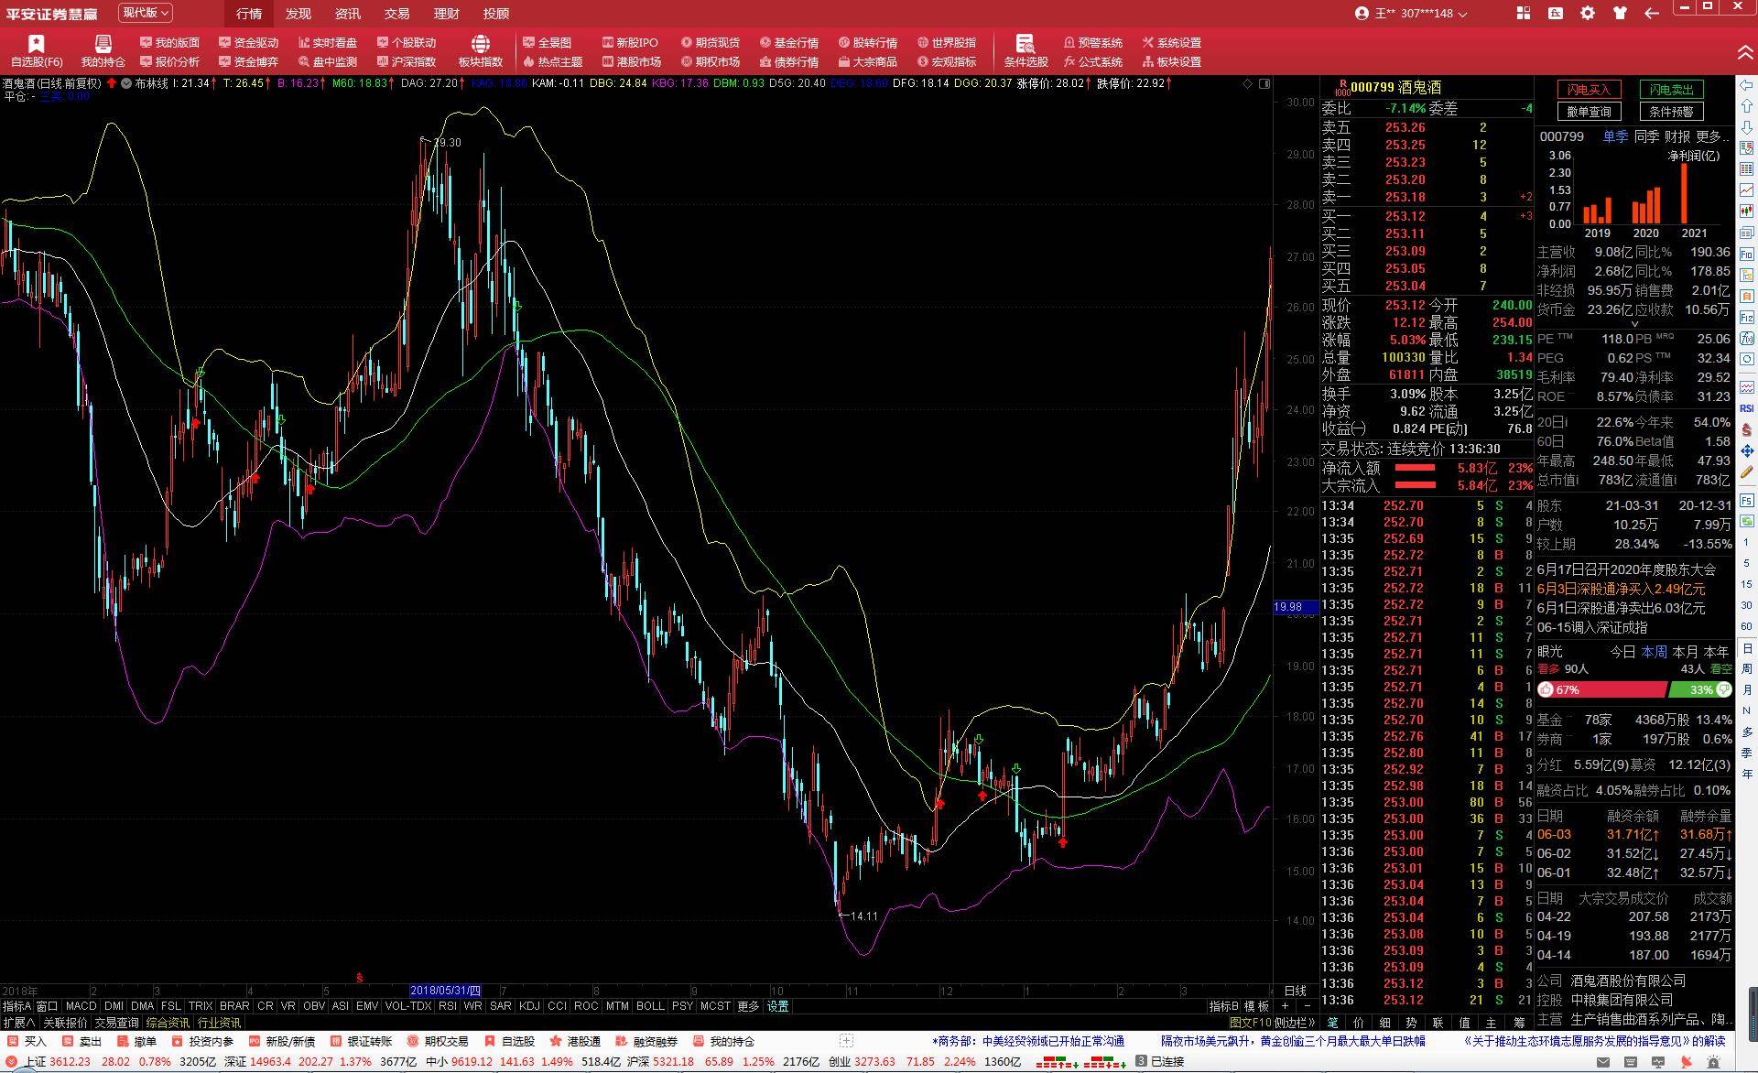Open 条件选股 stock screener icon
The height and width of the screenshot is (1073, 1758).
pos(1025,51)
